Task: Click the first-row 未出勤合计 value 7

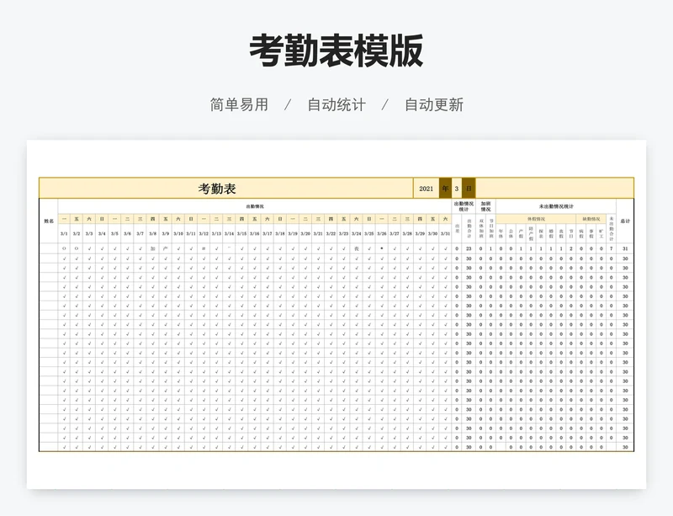Action: [612, 248]
